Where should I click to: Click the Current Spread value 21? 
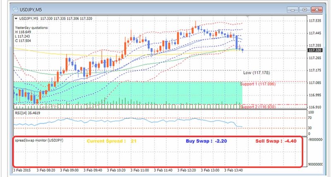(134, 141)
